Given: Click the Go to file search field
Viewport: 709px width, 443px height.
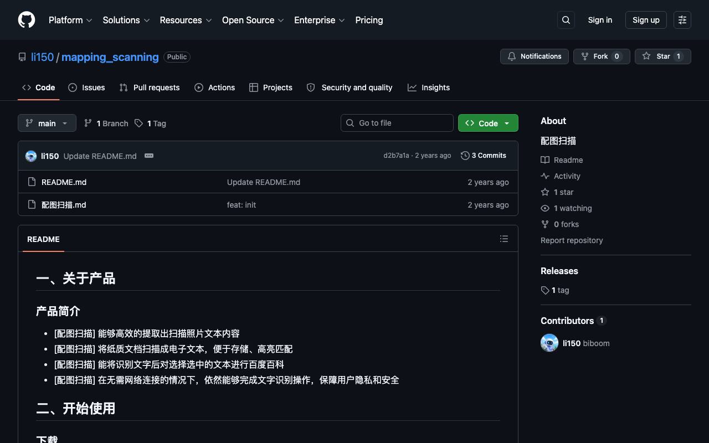Looking at the screenshot, I should point(397,123).
